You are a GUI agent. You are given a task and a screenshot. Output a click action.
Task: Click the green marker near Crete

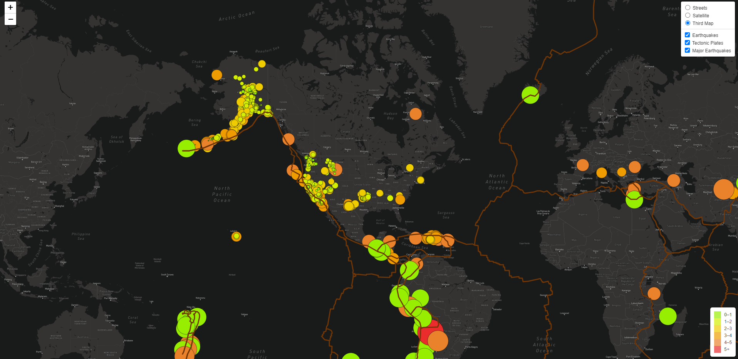[x=634, y=200]
